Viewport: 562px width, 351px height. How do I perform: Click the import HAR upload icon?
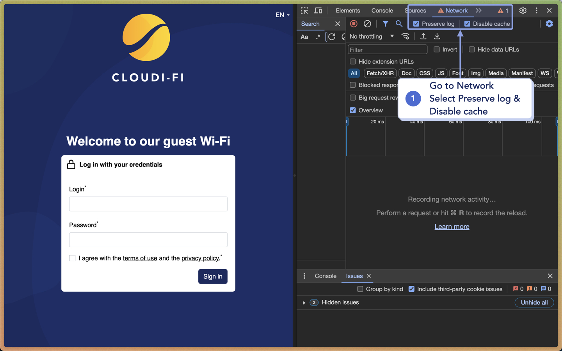pyautogui.click(x=423, y=36)
